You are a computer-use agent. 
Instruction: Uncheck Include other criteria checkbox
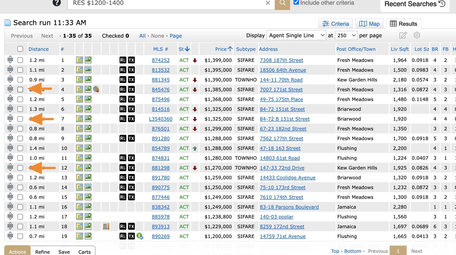(296, 3)
